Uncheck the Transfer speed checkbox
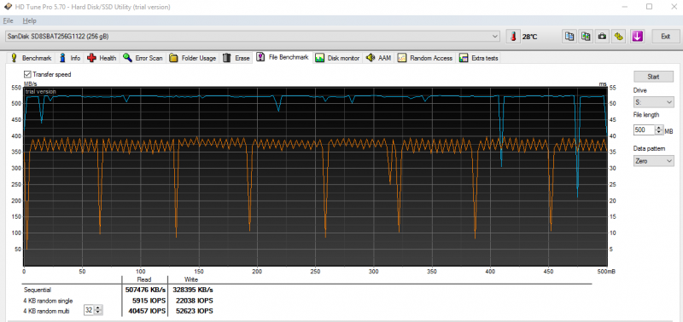683x322 pixels. [28, 74]
